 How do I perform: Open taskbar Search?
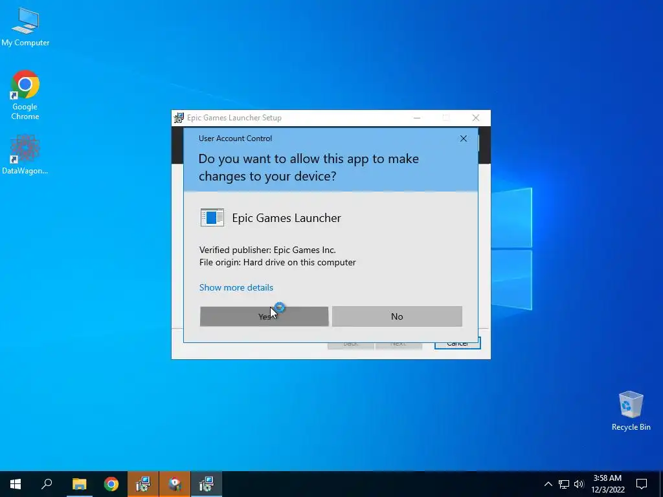point(47,484)
